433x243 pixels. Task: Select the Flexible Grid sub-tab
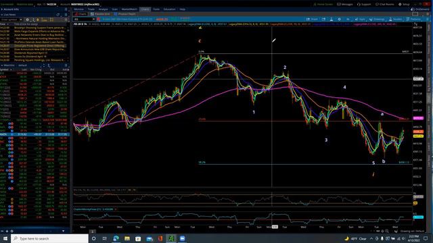[x=100, y=14]
